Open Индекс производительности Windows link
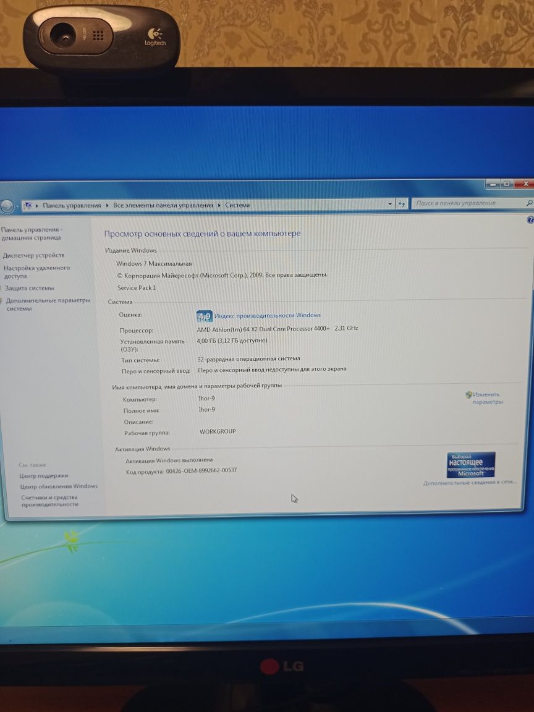 pyautogui.click(x=268, y=315)
